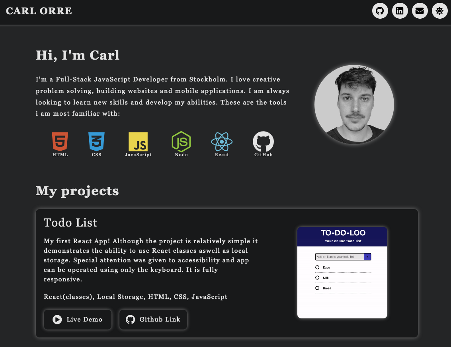Click the CARL ORRE site title

click(x=39, y=11)
